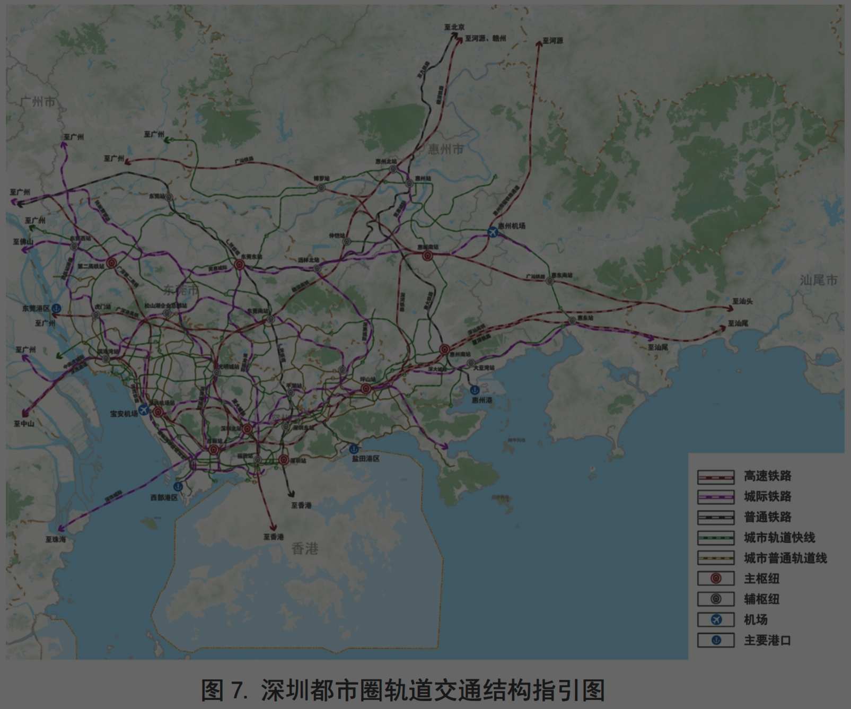Select the 惠州站 station marker
Viewport: 851px width, 709px height.
(409, 183)
